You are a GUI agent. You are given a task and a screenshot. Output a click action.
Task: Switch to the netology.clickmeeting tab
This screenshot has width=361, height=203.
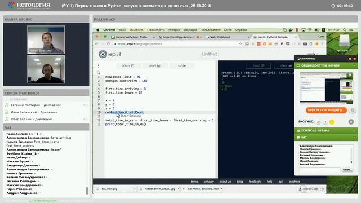point(179,37)
